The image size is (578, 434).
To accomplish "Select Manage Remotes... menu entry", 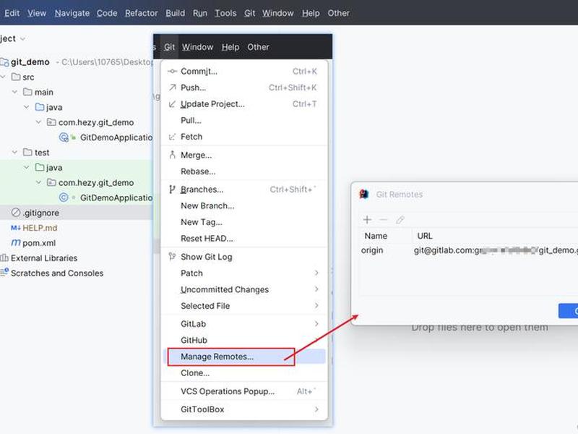I will coord(244,357).
